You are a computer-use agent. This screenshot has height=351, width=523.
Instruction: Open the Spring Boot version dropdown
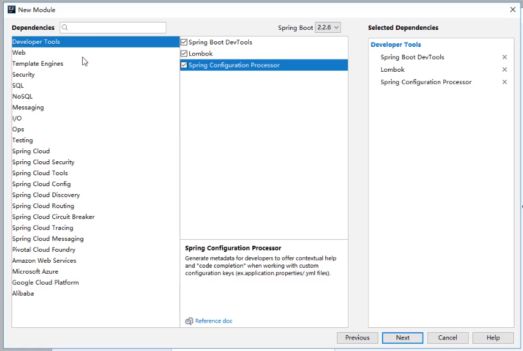coord(328,27)
